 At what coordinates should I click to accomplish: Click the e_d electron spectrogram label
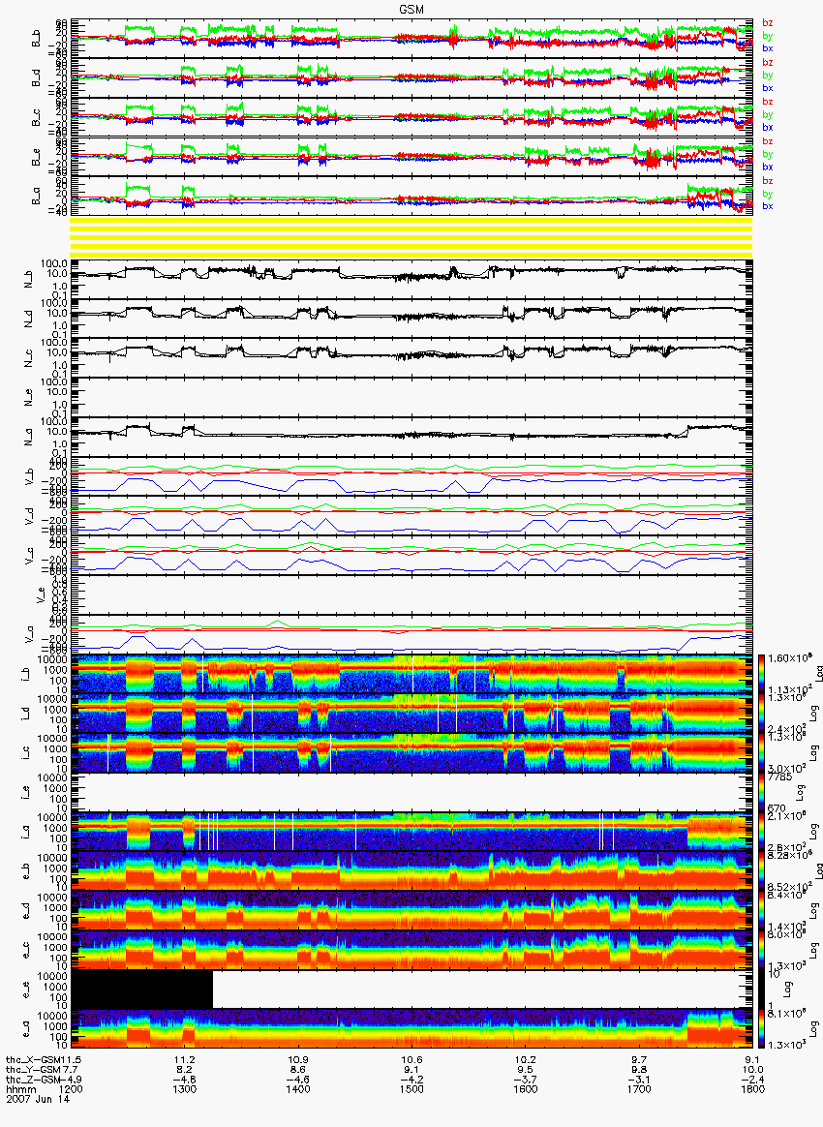(x=26, y=911)
